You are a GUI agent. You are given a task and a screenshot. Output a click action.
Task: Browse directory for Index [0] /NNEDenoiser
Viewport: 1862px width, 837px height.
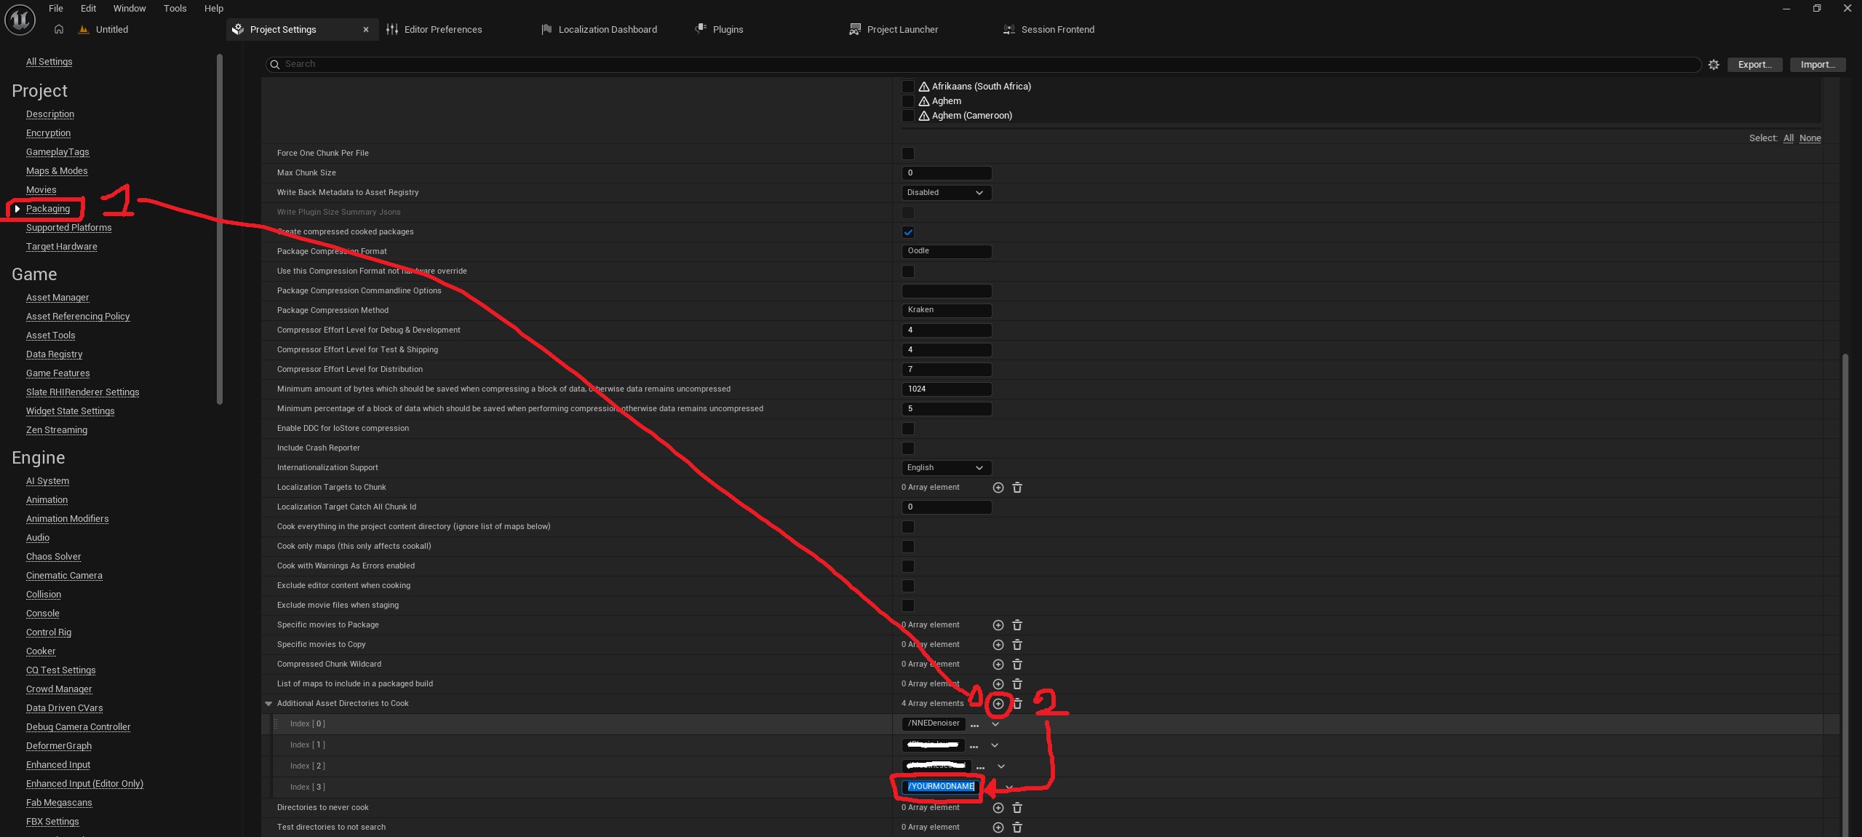coord(974,725)
